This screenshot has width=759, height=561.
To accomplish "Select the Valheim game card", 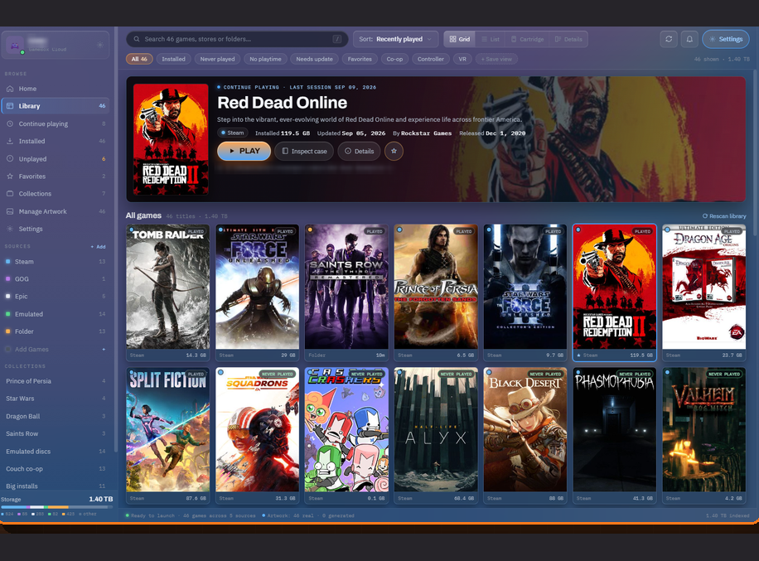I will [x=703, y=436].
